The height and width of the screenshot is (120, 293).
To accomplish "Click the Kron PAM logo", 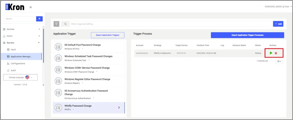I will tap(15, 7).
